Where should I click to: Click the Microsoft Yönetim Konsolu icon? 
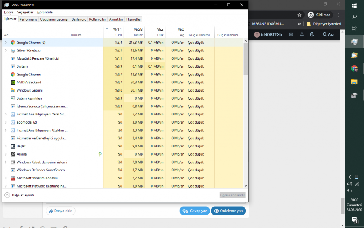click(13, 178)
